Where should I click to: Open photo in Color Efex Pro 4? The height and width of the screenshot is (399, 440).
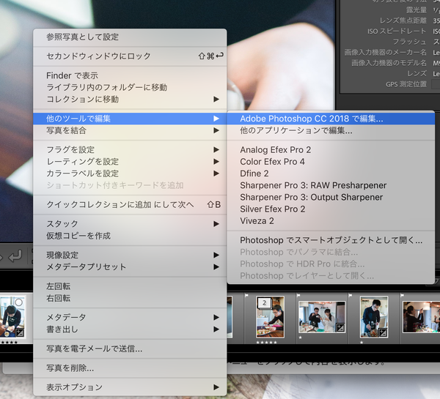point(331,161)
